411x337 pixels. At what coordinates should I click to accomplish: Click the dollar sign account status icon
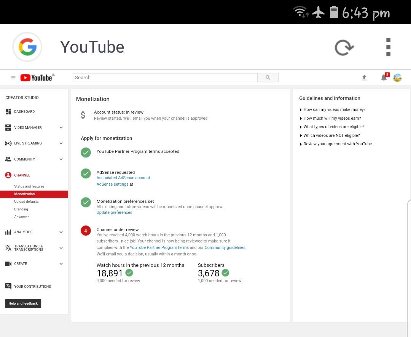(83, 115)
